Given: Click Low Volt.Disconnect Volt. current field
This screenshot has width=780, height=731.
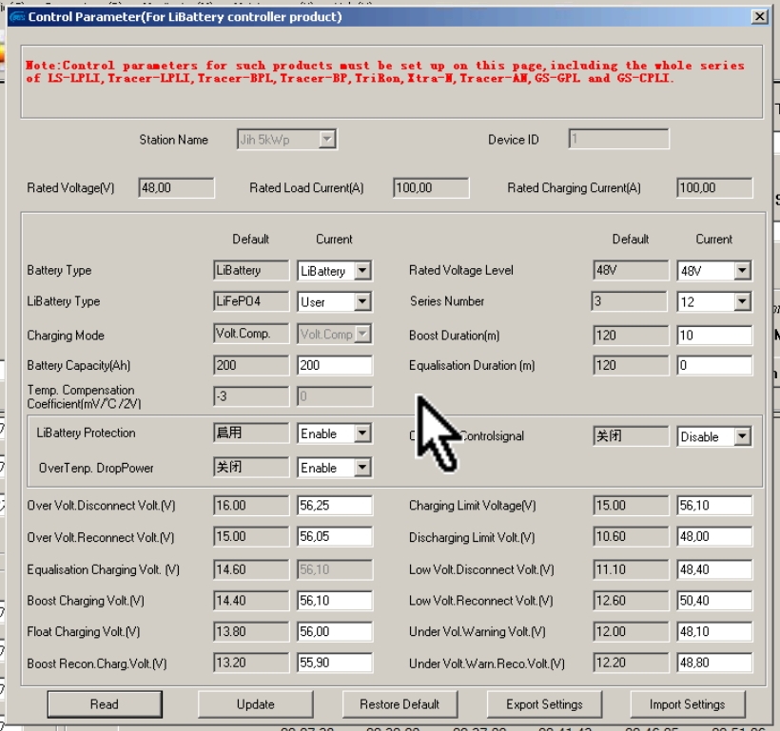Looking at the screenshot, I should tap(713, 569).
